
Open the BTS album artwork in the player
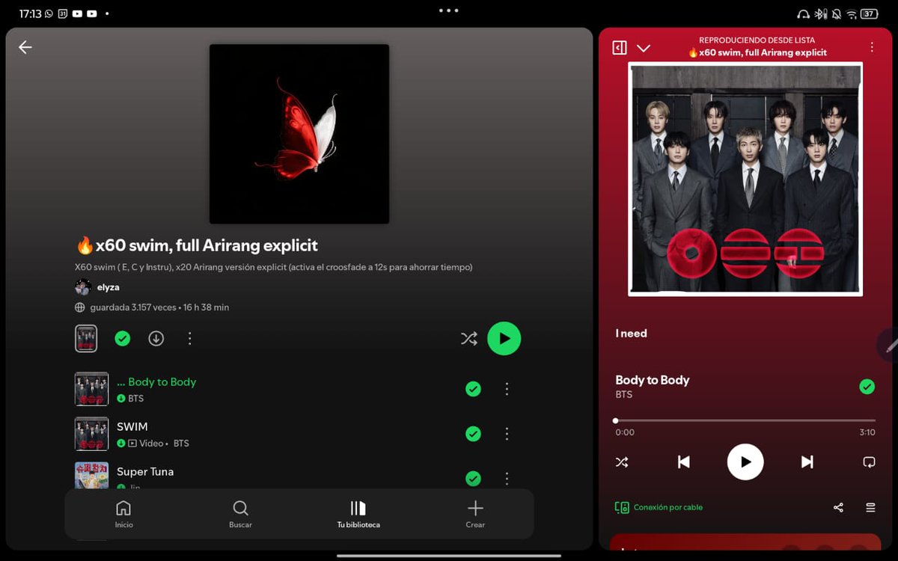point(745,179)
